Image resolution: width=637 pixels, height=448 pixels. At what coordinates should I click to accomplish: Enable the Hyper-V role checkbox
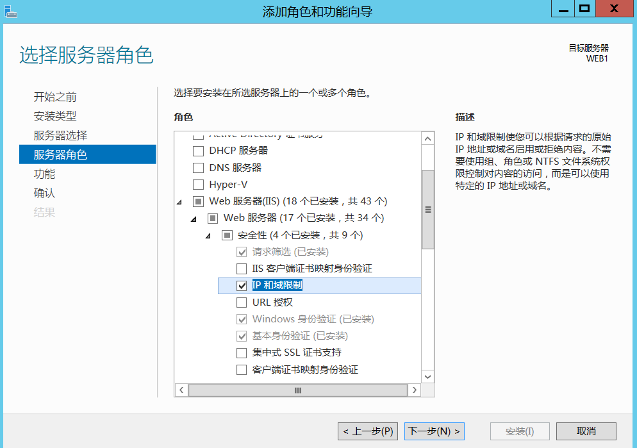198,185
